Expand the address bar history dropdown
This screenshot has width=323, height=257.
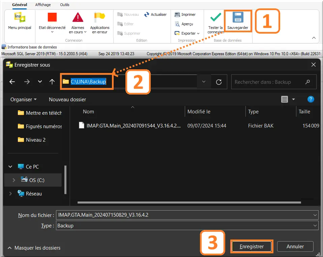204,82
